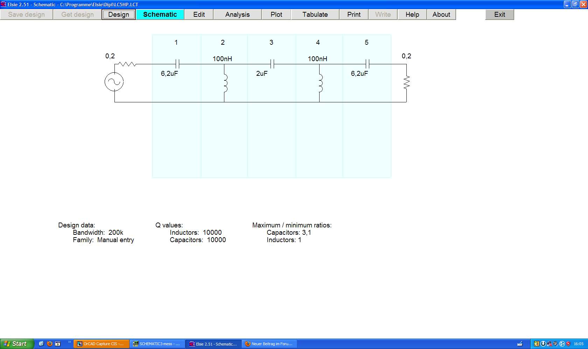Switch to OrCAD Capture CIS taskbar window
Image resolution: width=588 pixels, height=349 pixels.
coord(101,344)
